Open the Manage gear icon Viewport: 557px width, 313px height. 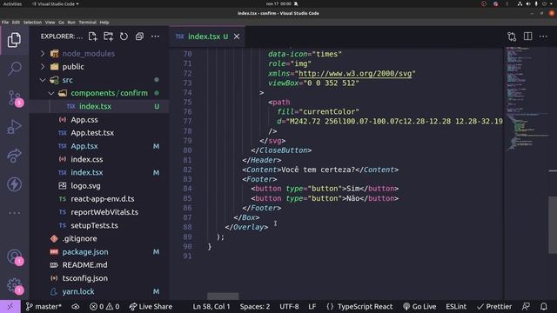click(x=15, y=285)
